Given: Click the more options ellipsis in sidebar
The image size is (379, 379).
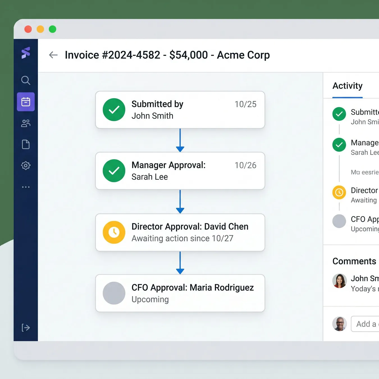Looking at the screenshot, I should coord(26,187).
